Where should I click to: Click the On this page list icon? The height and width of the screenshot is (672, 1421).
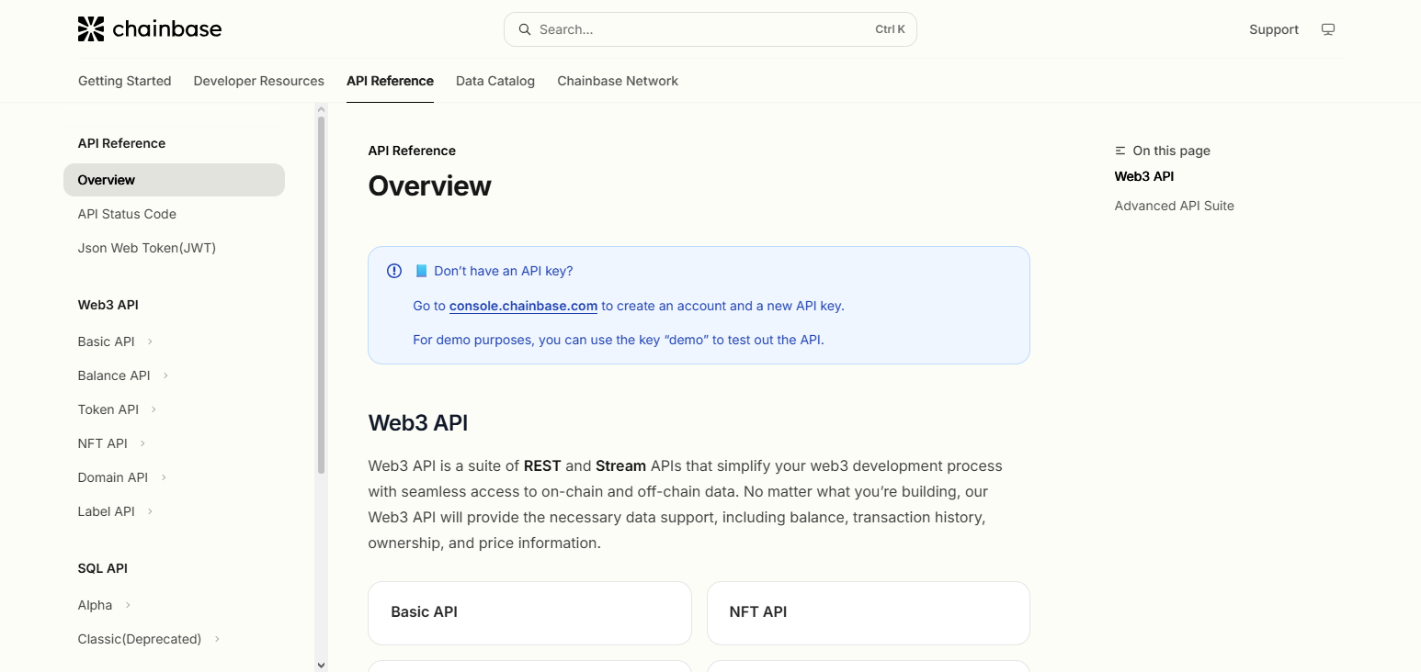(x=1120, y=151)
